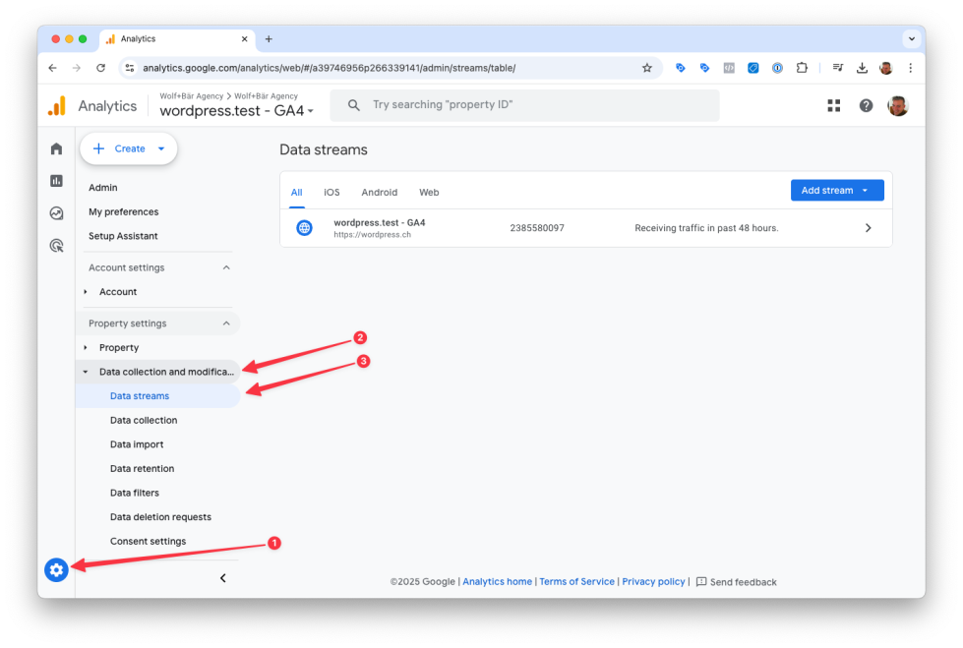Open the Chrome three-dot menu

[x=910, y=68]
